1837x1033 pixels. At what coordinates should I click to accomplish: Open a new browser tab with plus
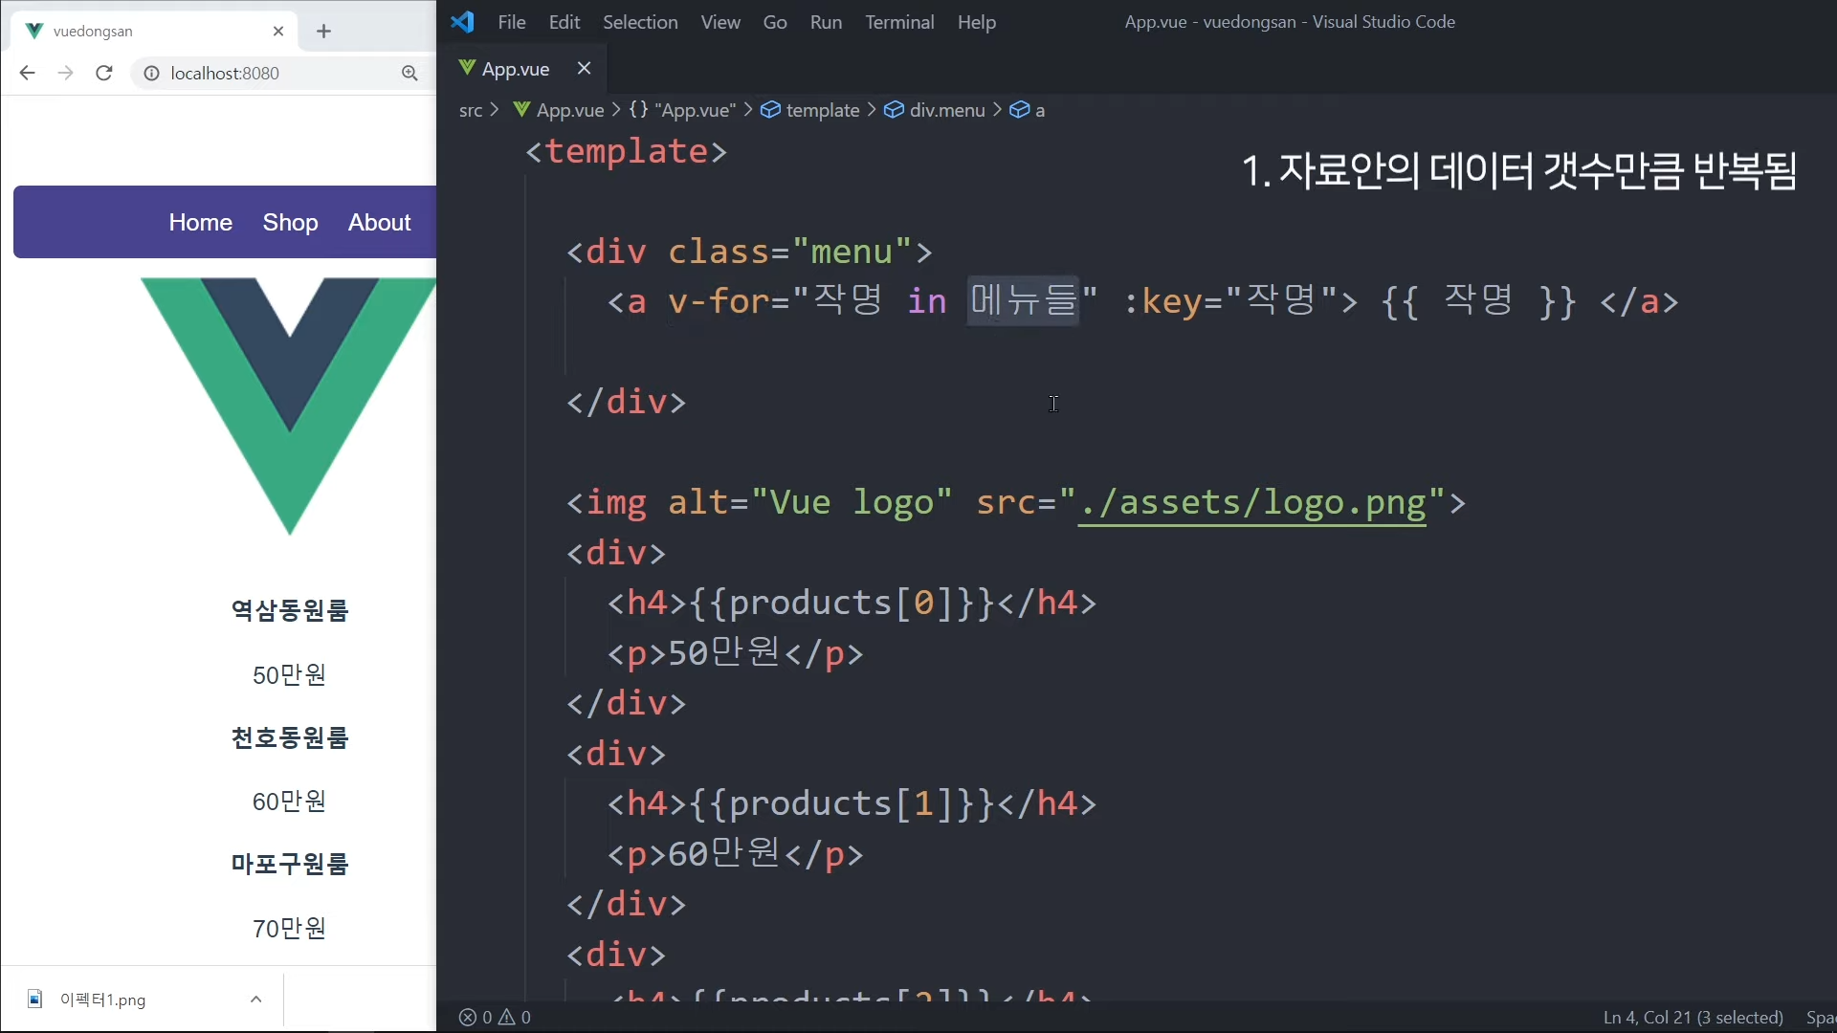323,31
